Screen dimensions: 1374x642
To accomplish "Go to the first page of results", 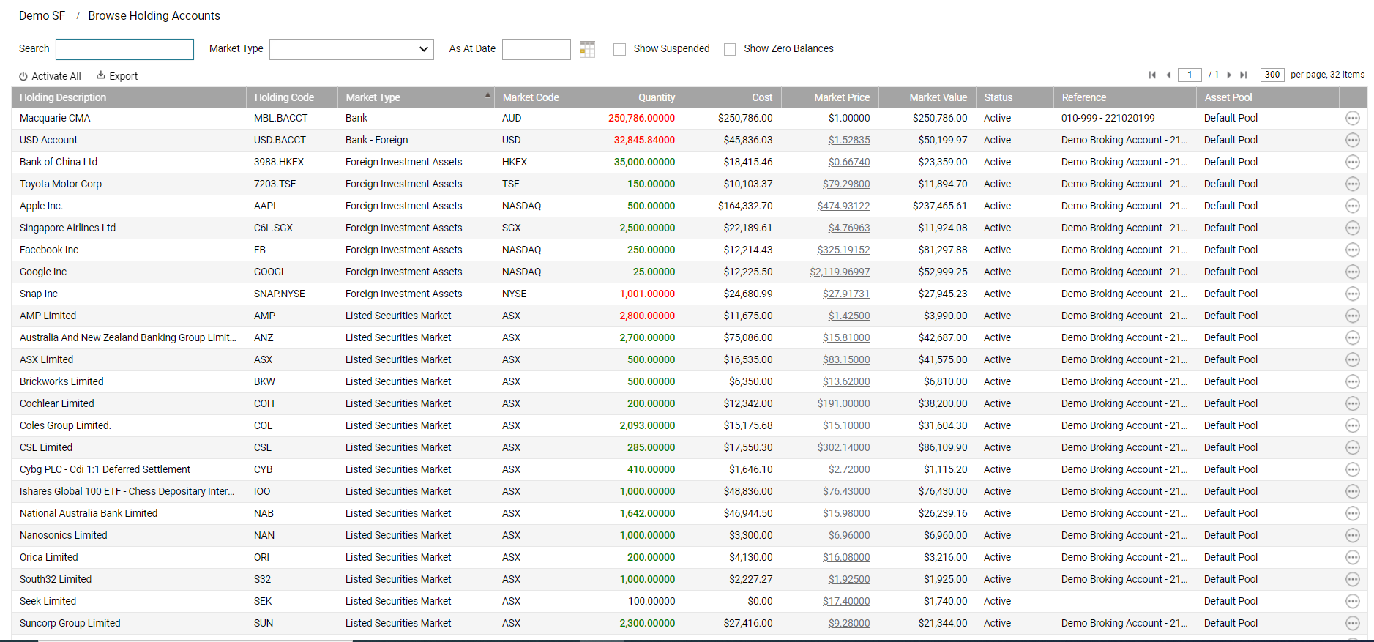I will tap(1152, 75).
